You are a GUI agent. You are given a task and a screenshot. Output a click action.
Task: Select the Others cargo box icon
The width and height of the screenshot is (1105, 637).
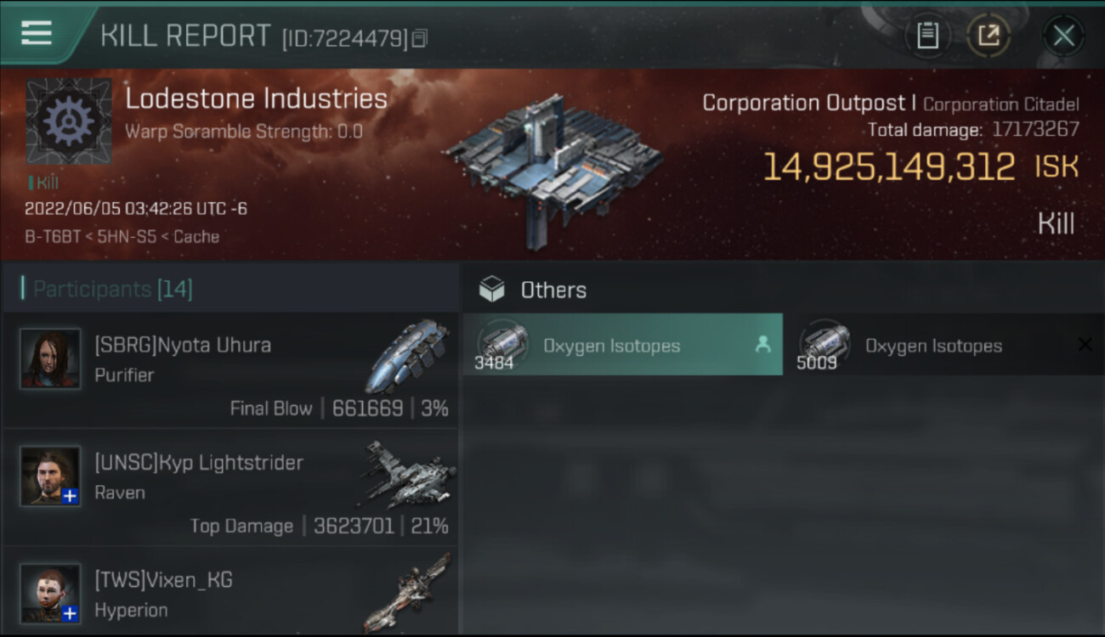pyautogui.click(x=491, y=290)
